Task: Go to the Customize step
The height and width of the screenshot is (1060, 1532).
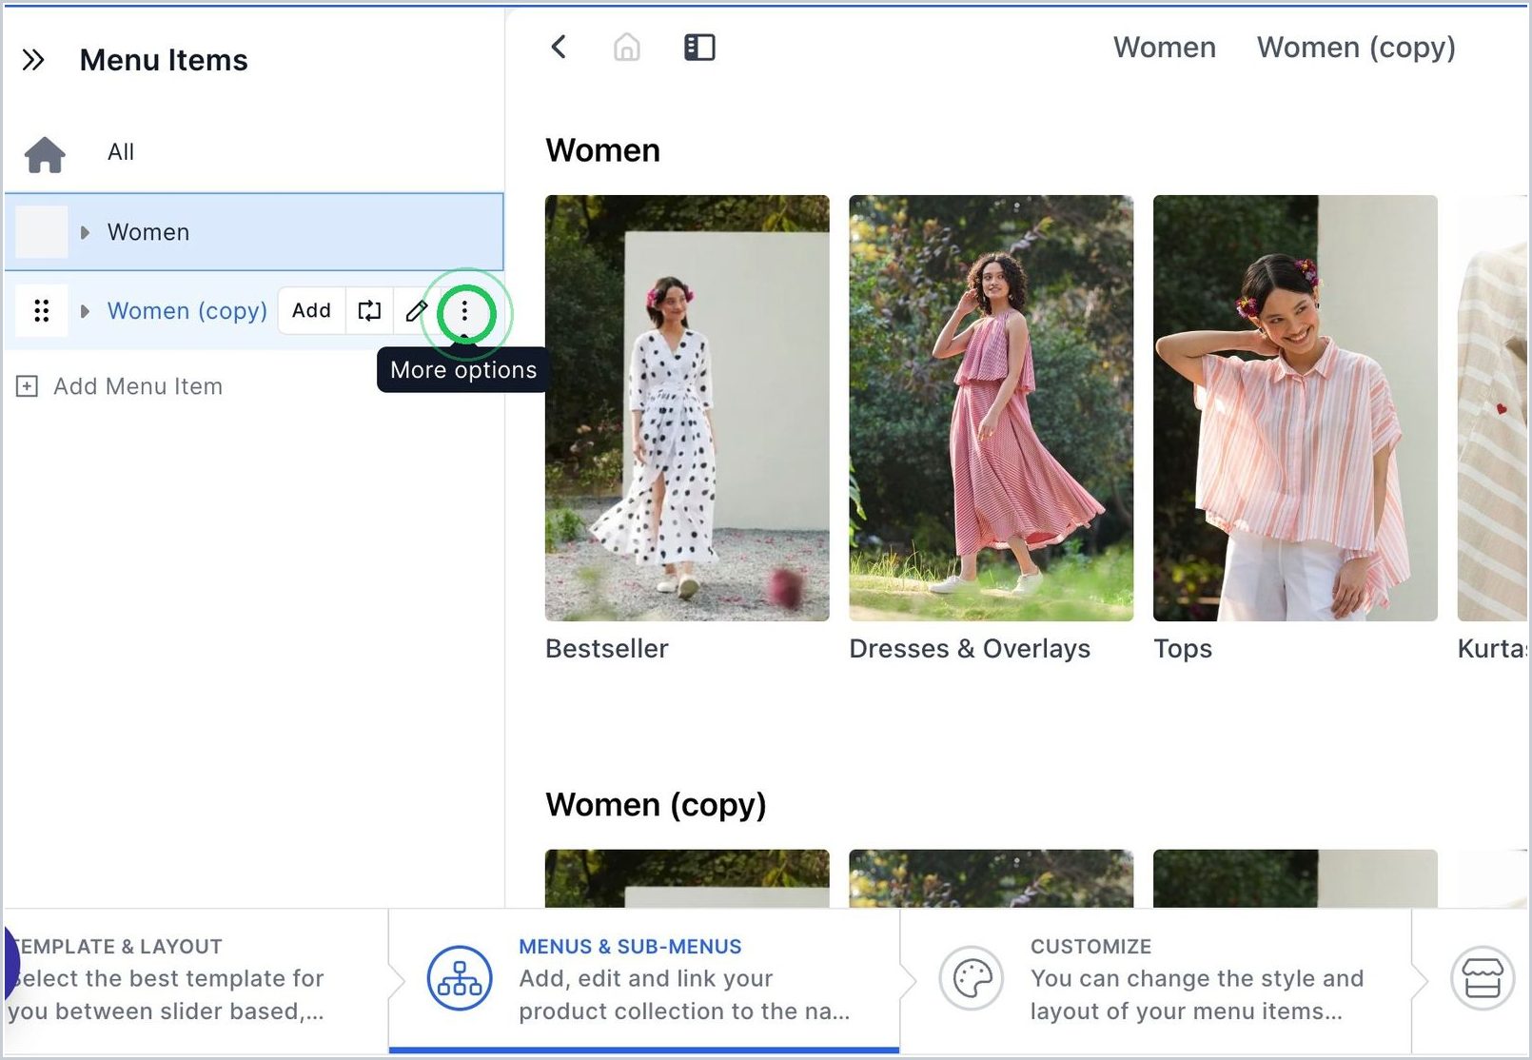Action: coord(1155,979)
